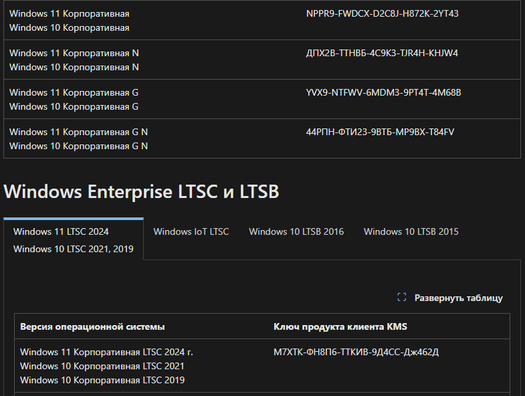This screenshot has width=525, height=396.
Task: Switch to the Windows IoT LTSC tab
Action: tap(191, 231)
